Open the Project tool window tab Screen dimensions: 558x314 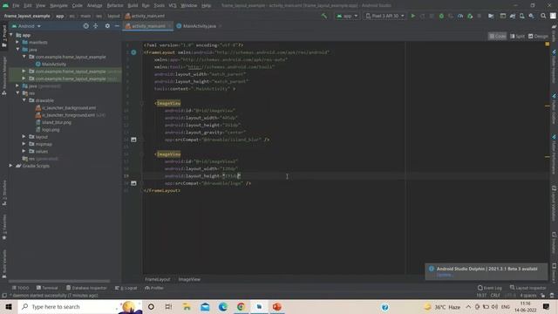4,37
